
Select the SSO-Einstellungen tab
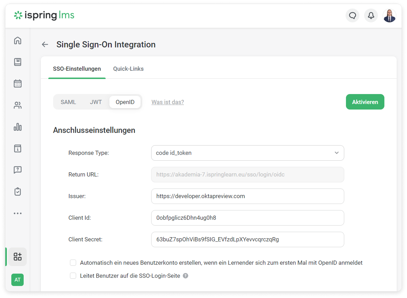77,69
